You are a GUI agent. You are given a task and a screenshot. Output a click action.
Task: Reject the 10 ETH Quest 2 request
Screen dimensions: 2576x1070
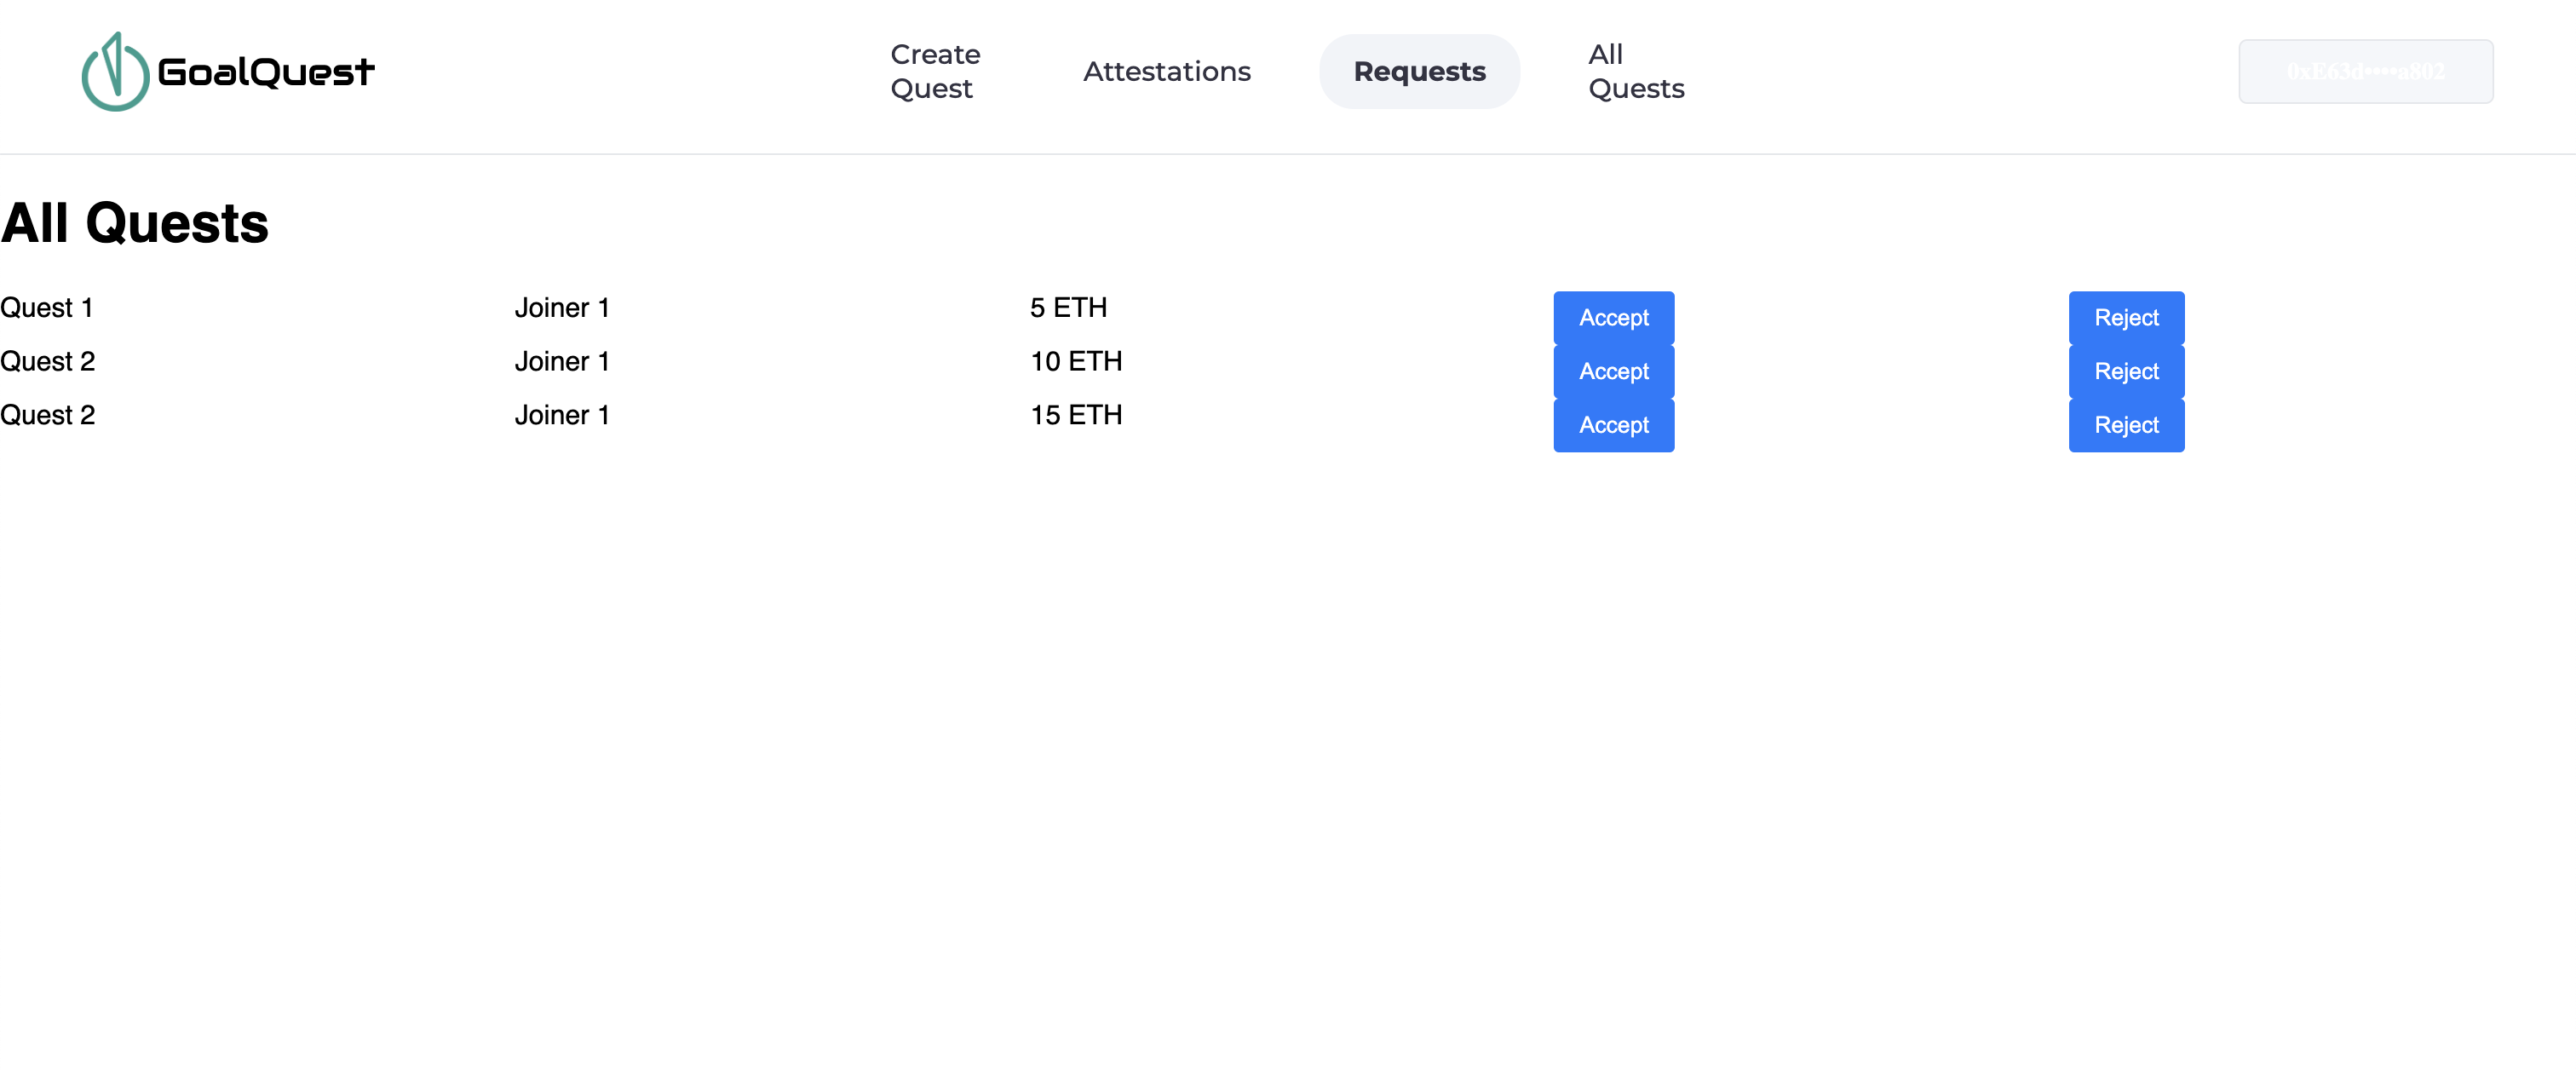click(2126, 371)
